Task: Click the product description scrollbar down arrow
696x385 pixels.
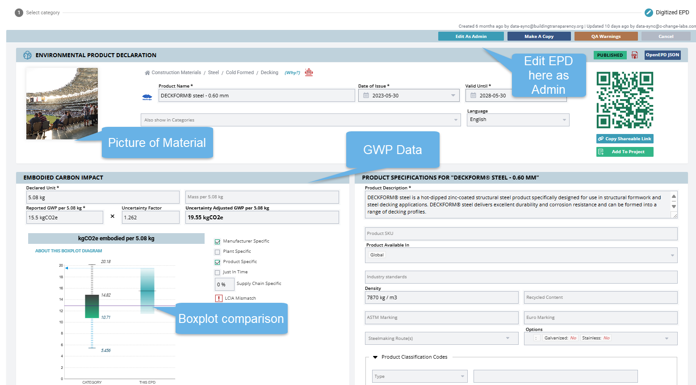Action: click(674, 207)
